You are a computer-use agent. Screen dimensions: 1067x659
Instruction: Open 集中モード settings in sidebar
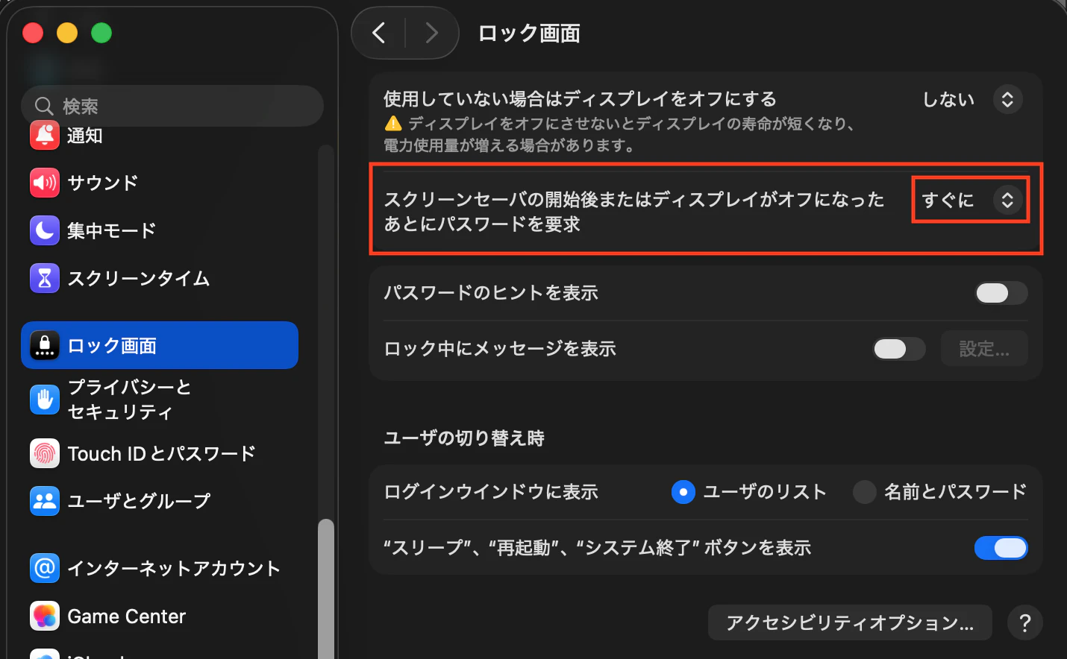pyautogui.click(x=160, y=230)
